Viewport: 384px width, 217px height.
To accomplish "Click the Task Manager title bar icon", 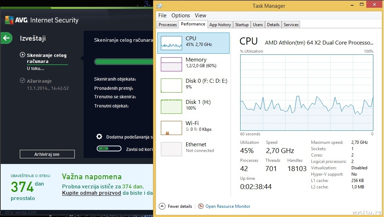I will pyautogui.click(x=159, y=6).
